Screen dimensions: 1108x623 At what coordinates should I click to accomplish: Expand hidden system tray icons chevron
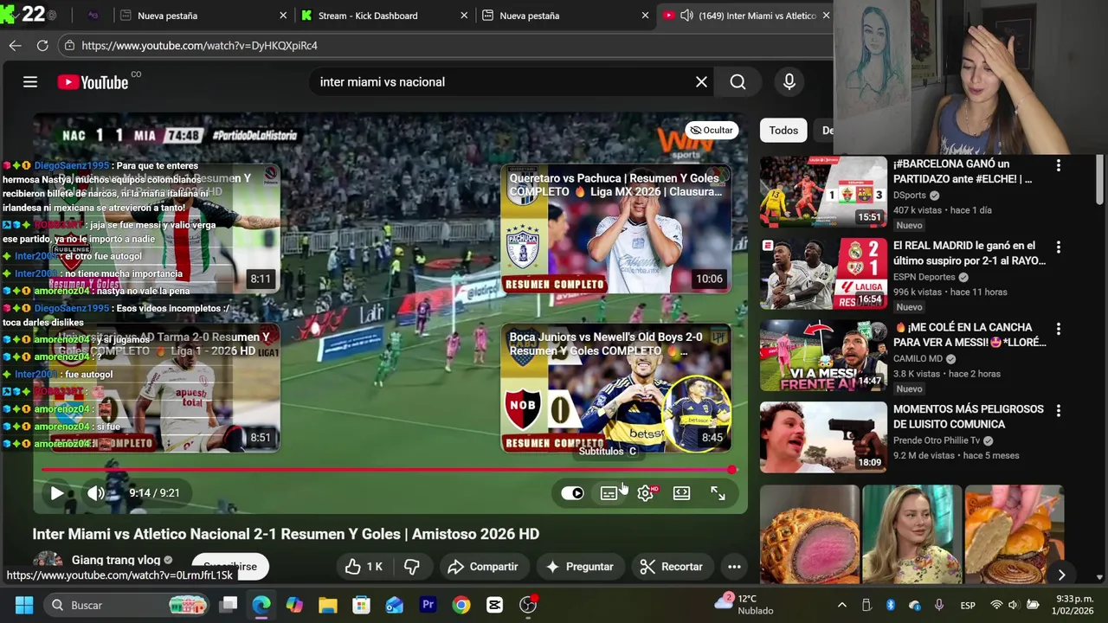coord(841,605)
